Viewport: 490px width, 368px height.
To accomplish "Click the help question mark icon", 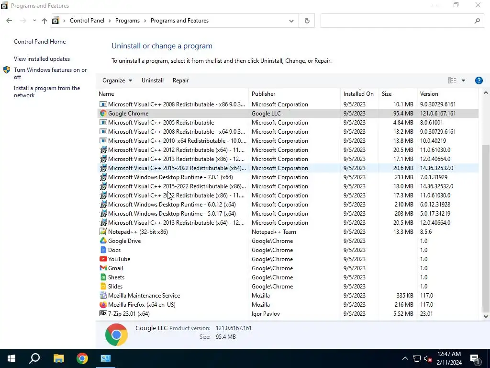I will pyautogui.click(x=479, y=80).
